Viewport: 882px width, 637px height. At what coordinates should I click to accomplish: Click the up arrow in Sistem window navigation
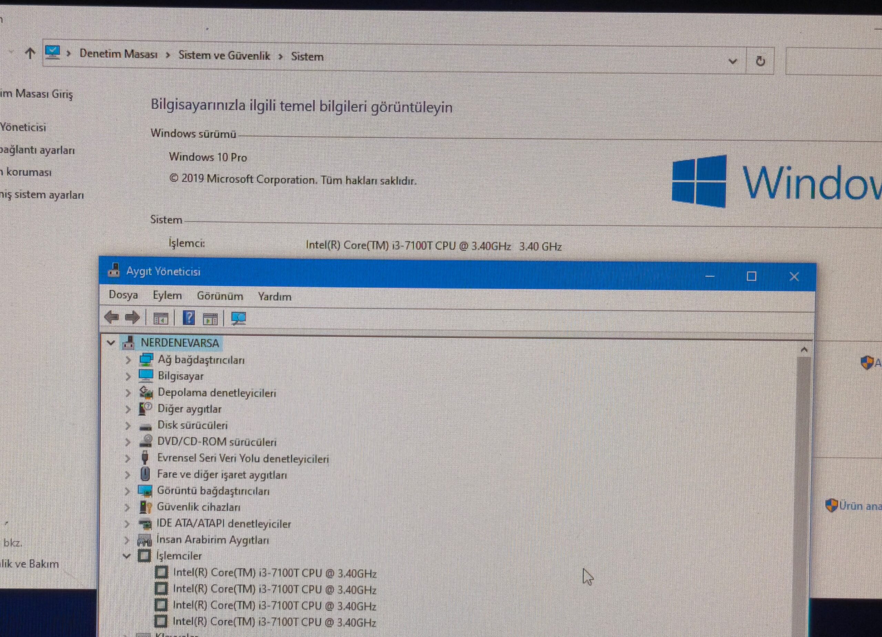[30, 53]
